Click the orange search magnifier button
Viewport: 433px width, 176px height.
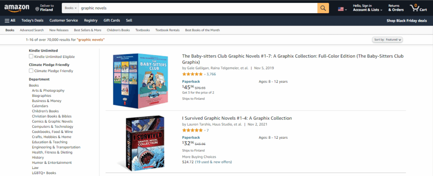(323, 8)
